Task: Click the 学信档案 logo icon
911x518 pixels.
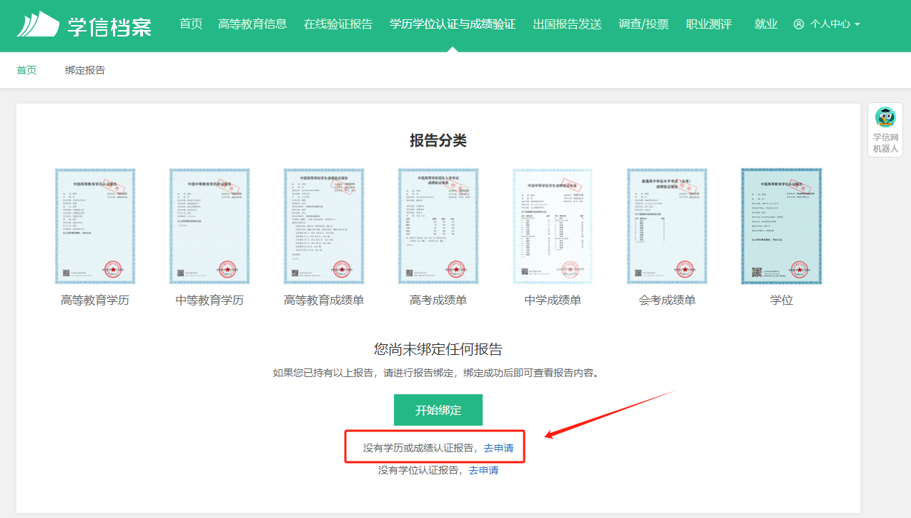Action: (x=39, y=24)
